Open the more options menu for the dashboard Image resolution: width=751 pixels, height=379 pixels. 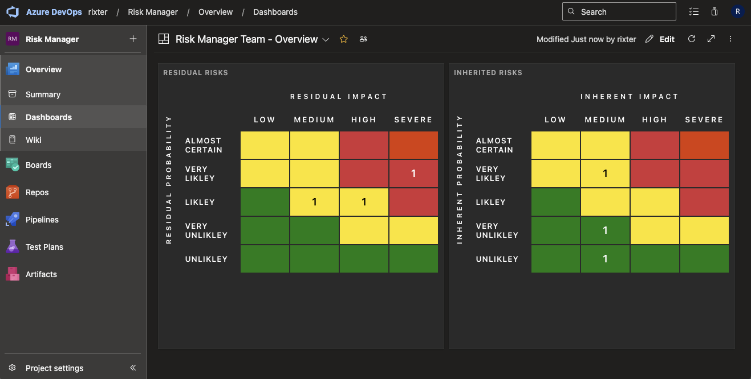coord(730,39)
